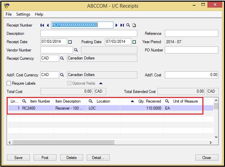The width and height of the screenshot is (225, 167).
Task: Enable the Require Labels checkbox
Action: pos(9,83)
